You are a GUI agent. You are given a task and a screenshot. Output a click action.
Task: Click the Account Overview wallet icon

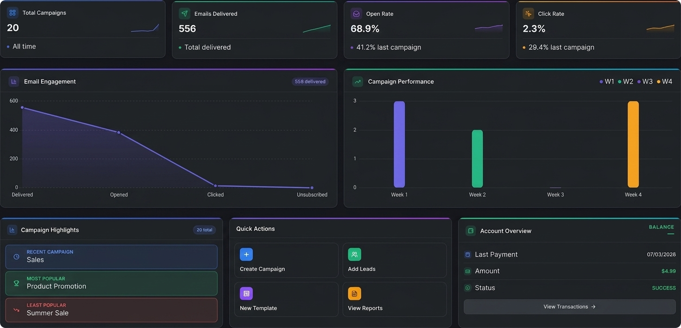471,231
